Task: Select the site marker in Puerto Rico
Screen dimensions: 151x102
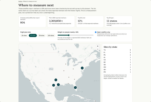Action: point(95,101)
